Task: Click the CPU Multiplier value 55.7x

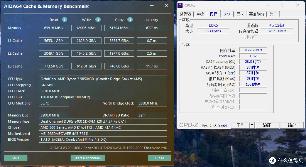Action: [x=54, y=103]
